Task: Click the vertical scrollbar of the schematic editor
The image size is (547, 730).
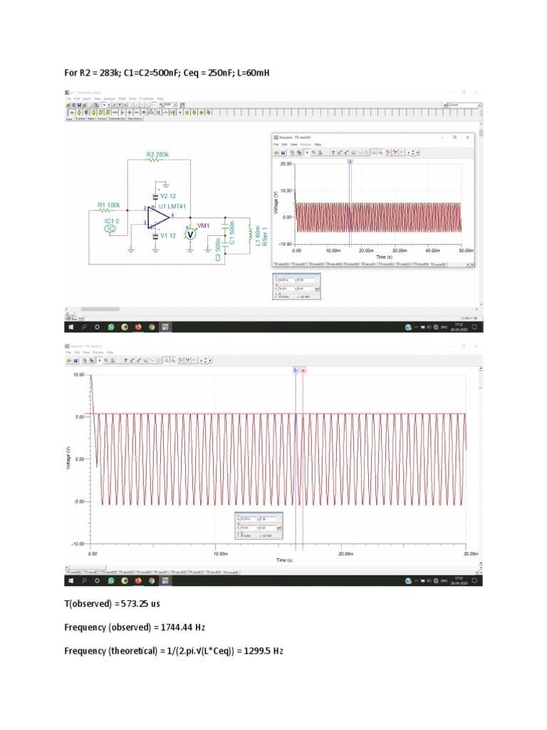Action: tap(481, 214)
